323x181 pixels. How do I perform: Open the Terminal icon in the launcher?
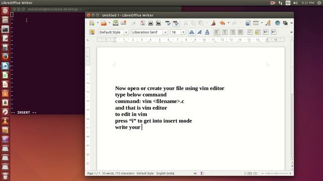5,29
